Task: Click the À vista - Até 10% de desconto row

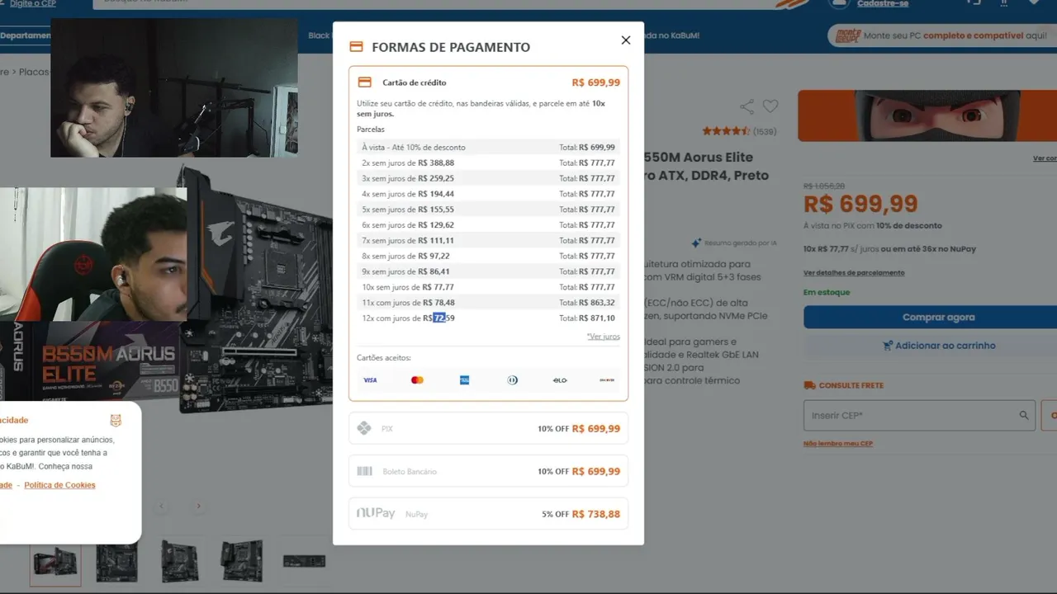Action: (x=489, y=147)
